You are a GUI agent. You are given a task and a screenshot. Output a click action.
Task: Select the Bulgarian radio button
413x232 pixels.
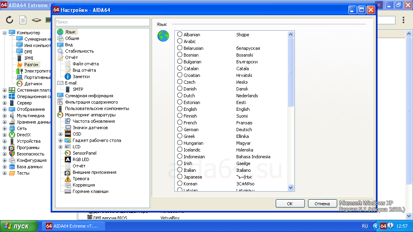point(180,61)
